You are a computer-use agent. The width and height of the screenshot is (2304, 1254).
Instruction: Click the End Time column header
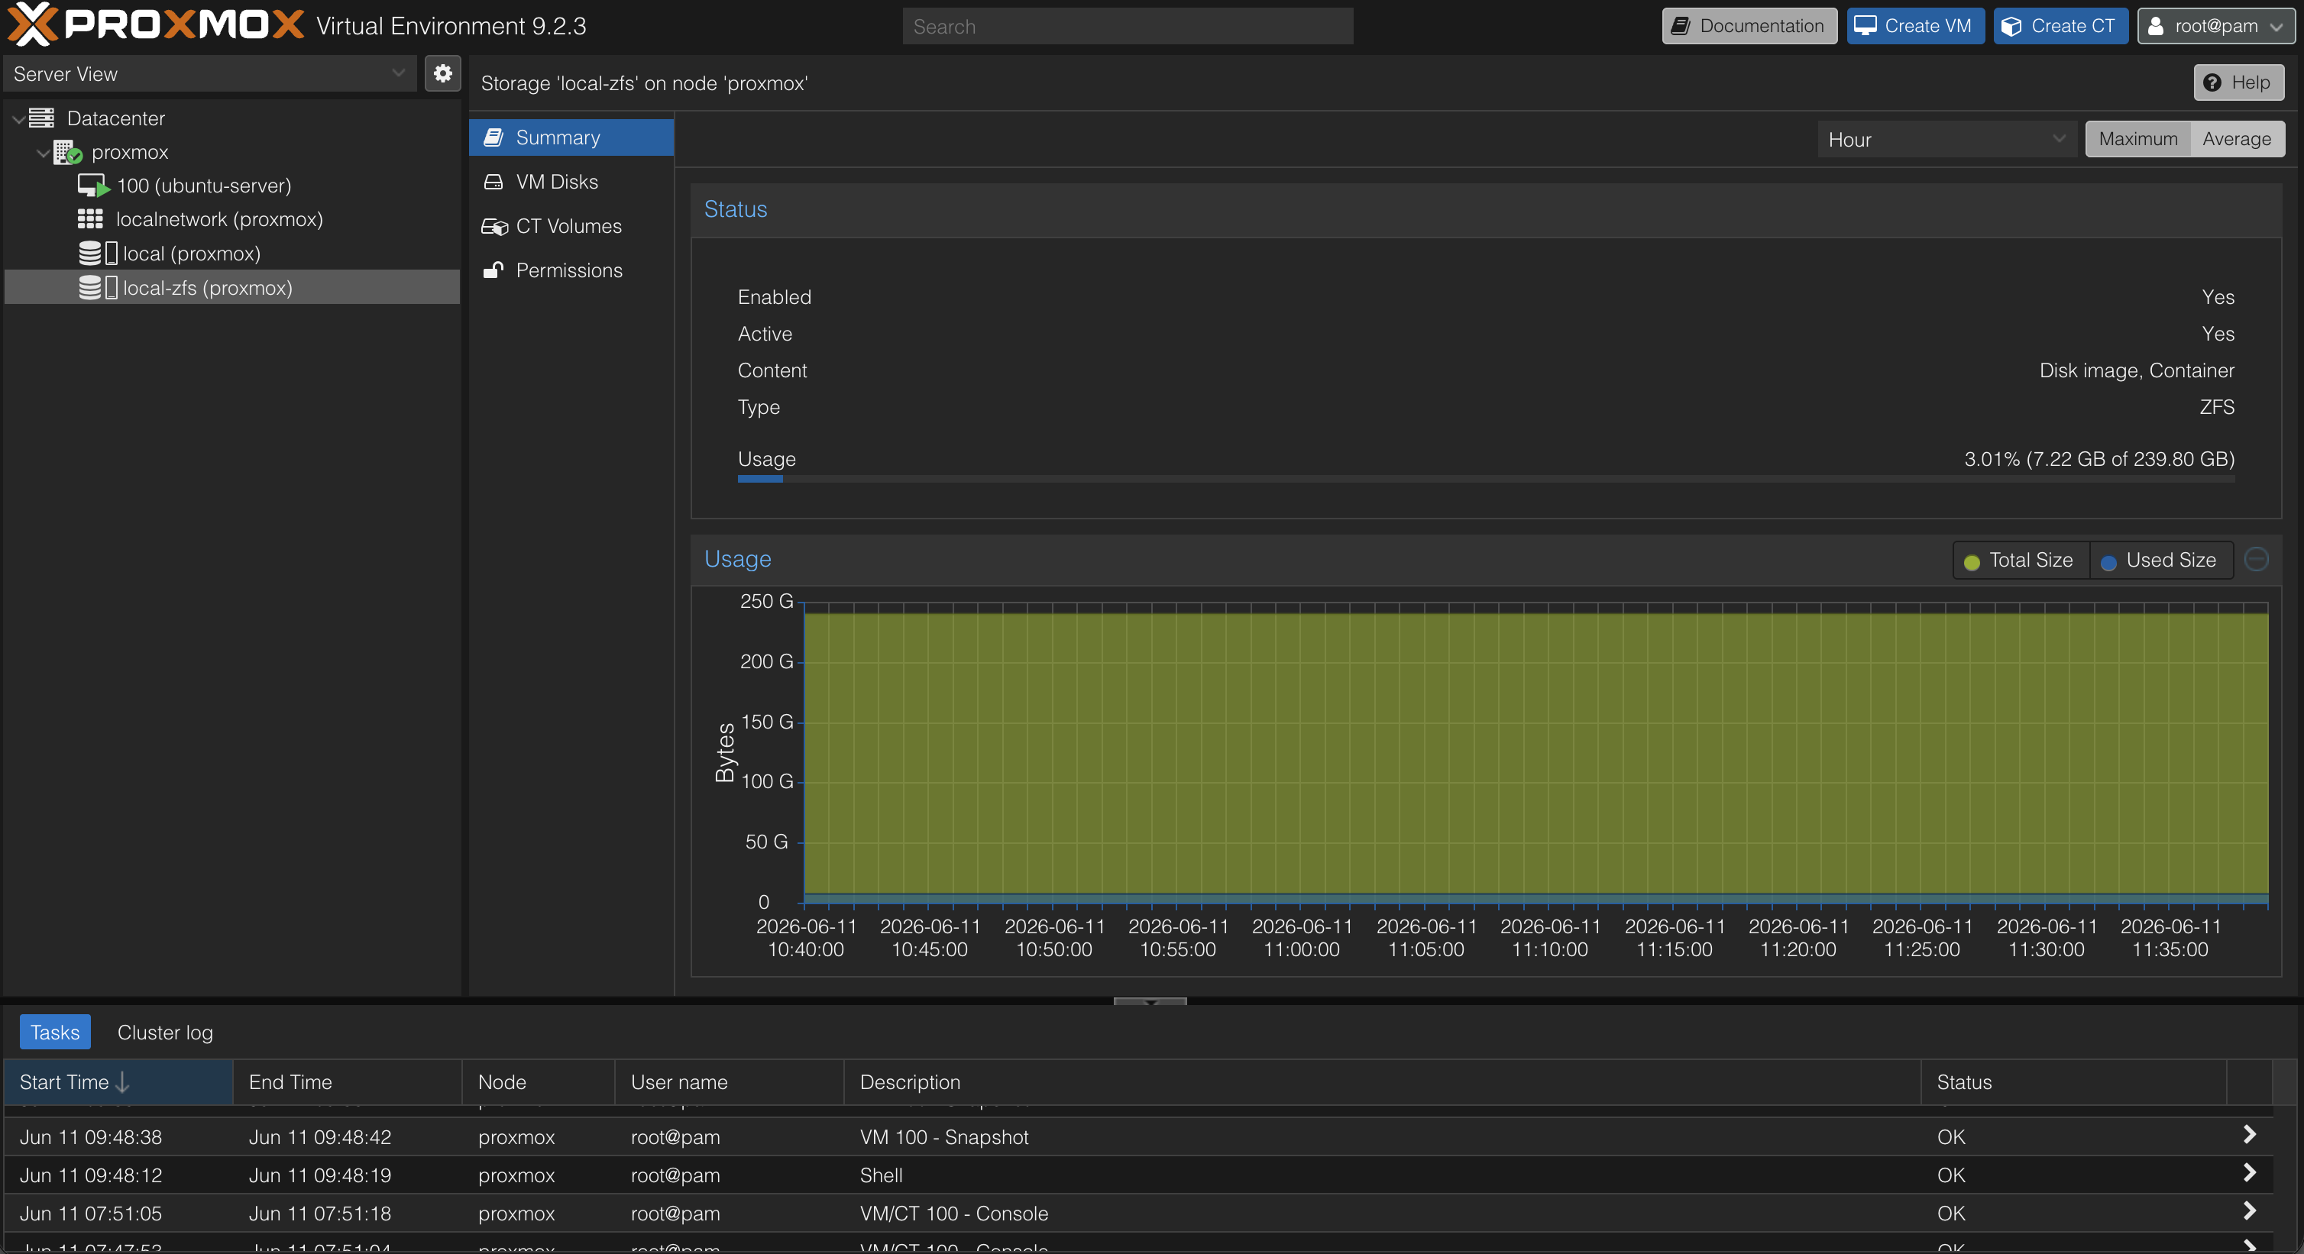coord(347,1082)
